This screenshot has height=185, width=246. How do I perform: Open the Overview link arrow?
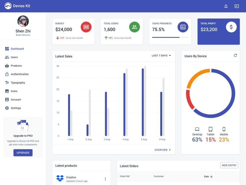tap(170, 150)
